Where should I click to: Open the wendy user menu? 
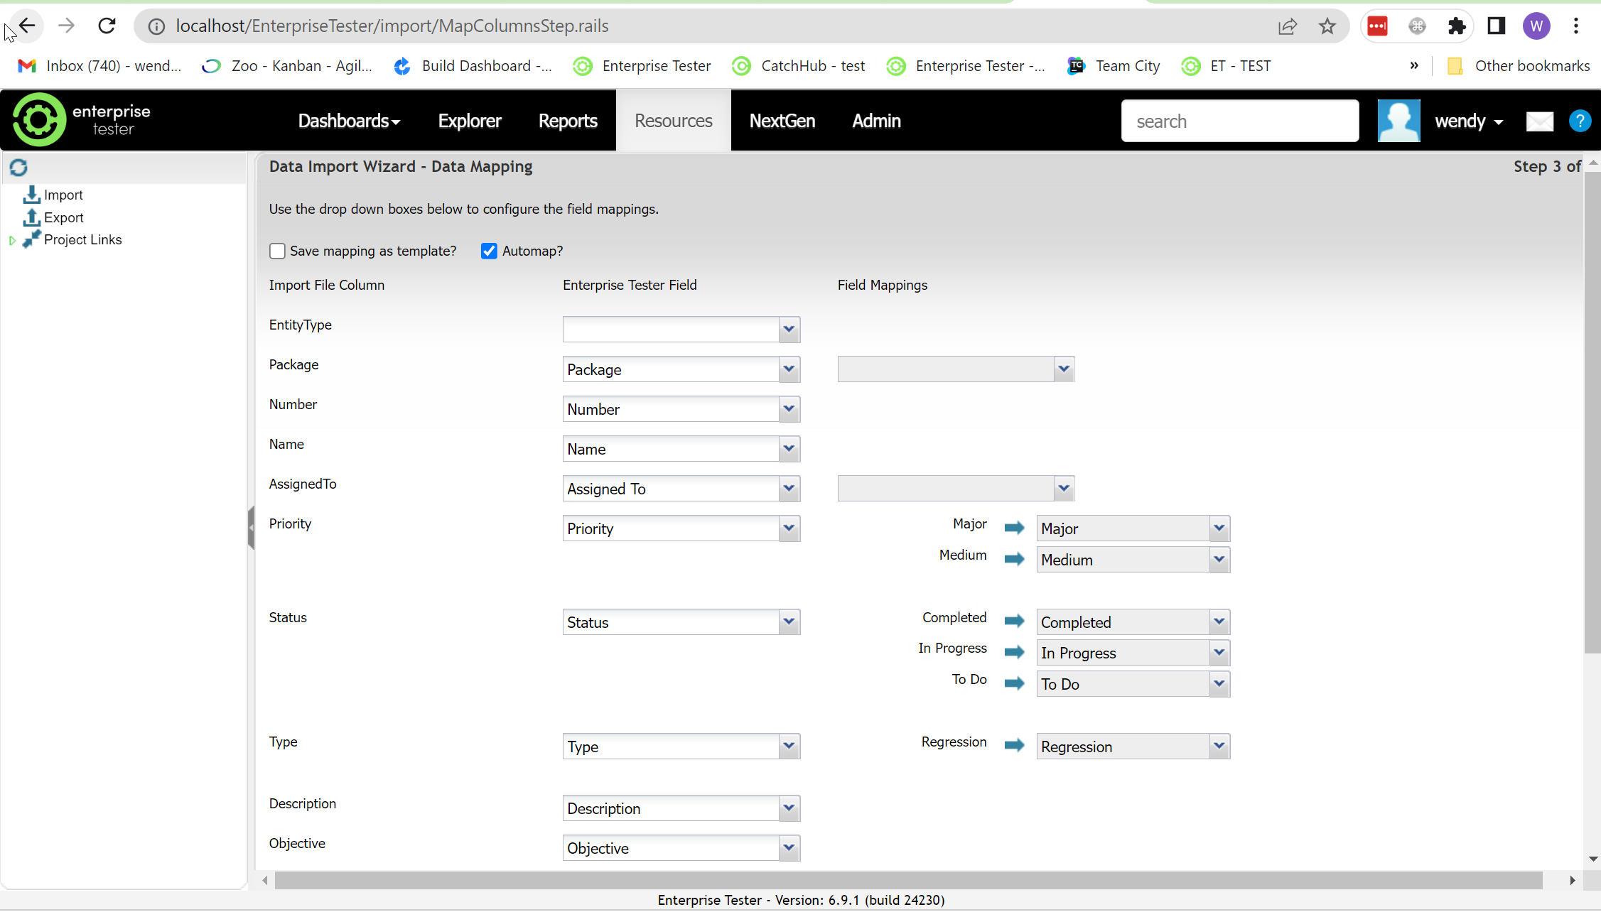(1468, 121)
